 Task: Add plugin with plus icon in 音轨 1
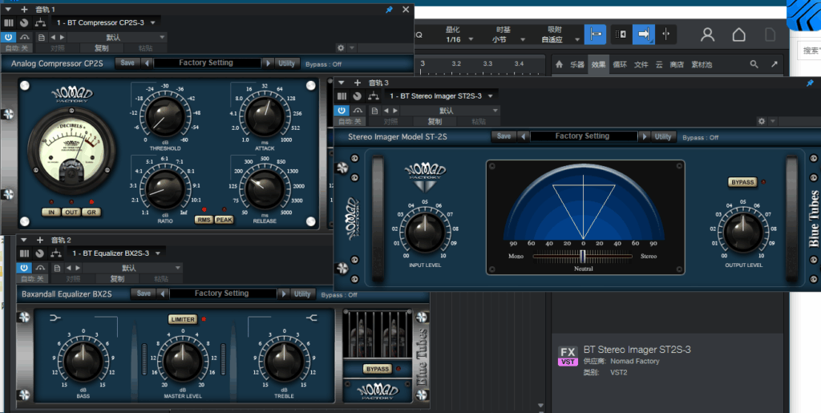click(x=24, y=10)
